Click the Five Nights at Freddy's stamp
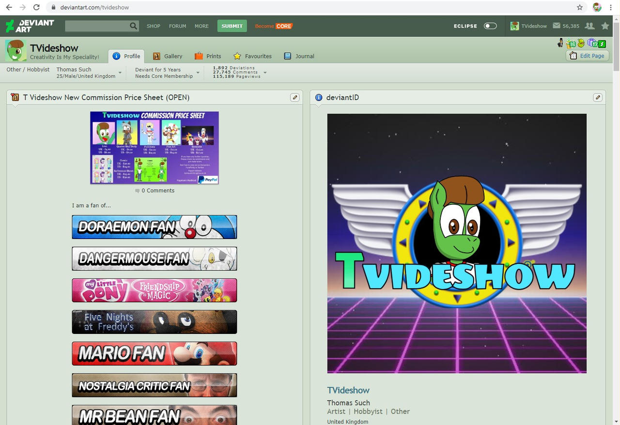This screenshot has width=620, height=425. [x=155, y=322]
